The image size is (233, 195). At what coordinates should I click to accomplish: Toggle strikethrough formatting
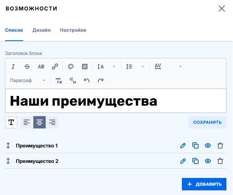tap(27, 67)
